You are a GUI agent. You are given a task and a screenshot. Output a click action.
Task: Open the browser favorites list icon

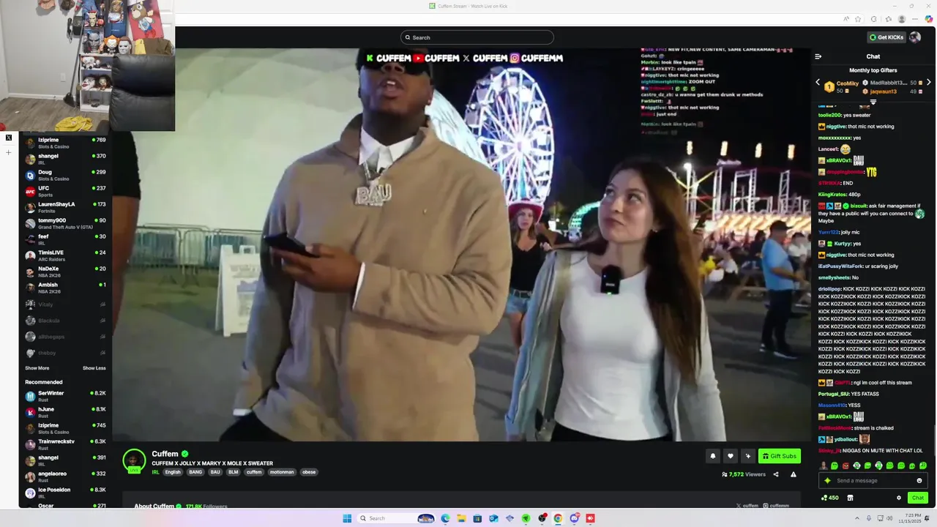889,19
